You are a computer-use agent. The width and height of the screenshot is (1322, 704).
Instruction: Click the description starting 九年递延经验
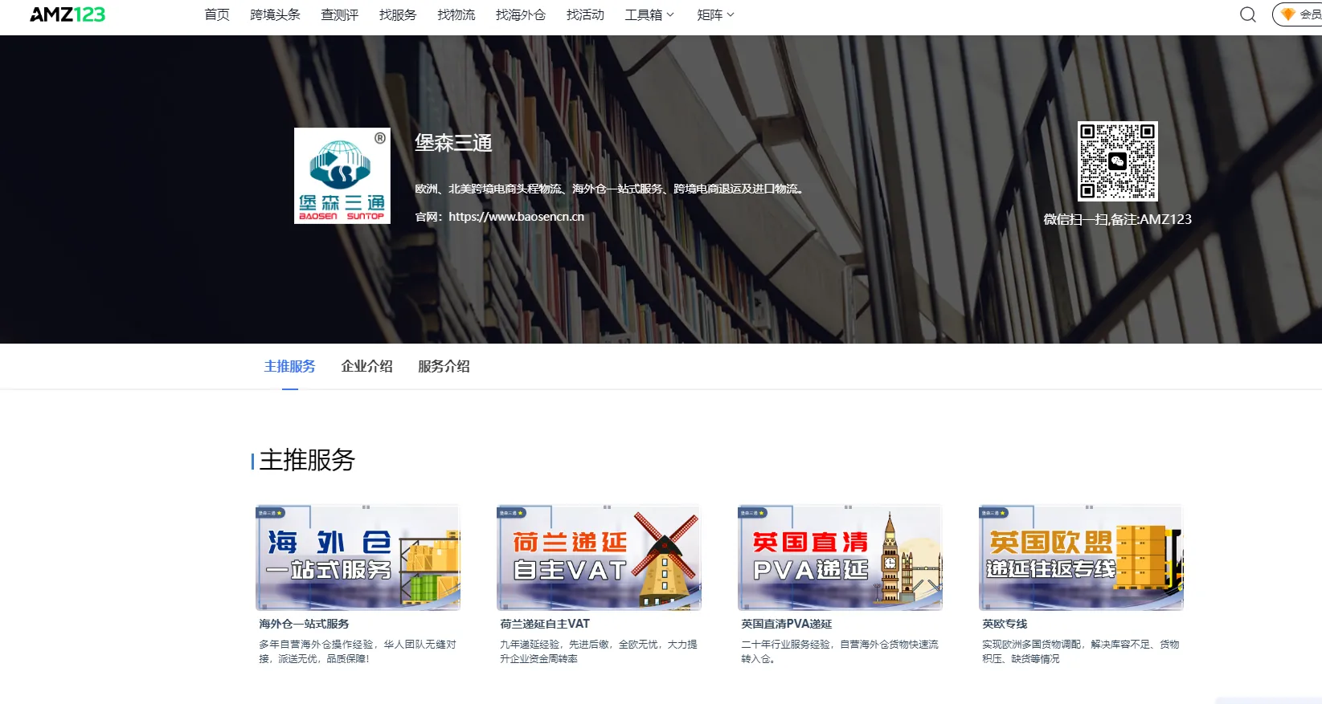coord(599,651)
